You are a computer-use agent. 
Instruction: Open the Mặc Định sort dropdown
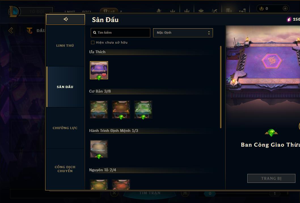183,33
